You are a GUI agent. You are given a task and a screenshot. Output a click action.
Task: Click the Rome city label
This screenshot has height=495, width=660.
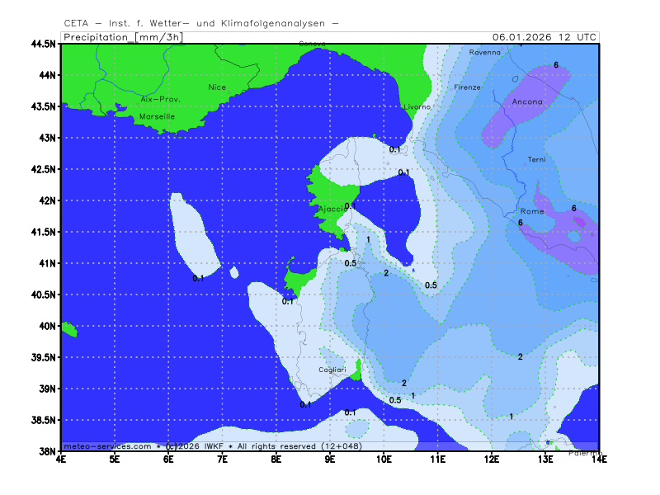(533, 211)
